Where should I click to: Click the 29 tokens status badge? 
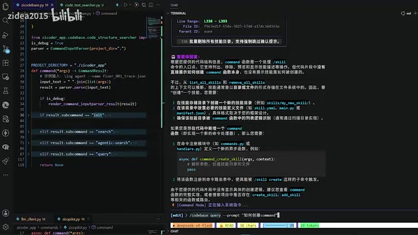(x=310, y=225)
